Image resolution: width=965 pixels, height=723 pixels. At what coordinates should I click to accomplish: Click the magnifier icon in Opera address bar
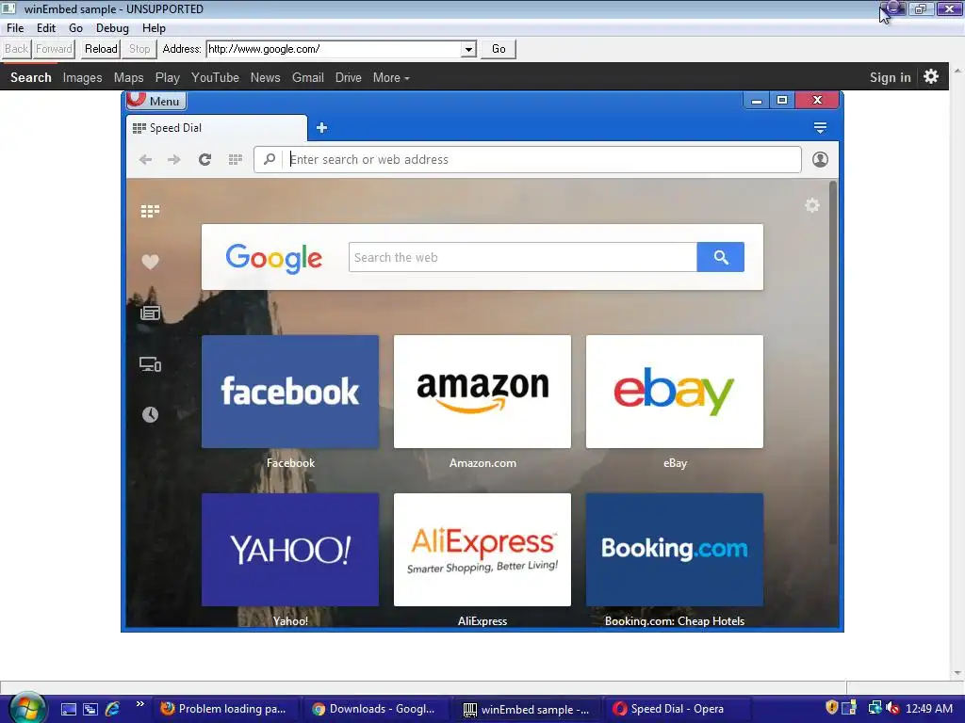coord(270,159)
